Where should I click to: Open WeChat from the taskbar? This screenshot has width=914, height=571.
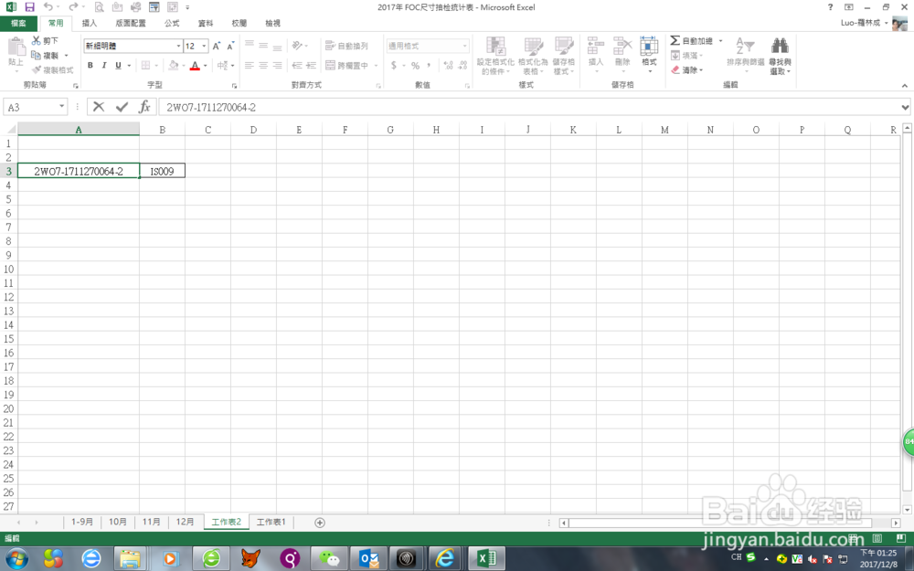pos(329,558)
